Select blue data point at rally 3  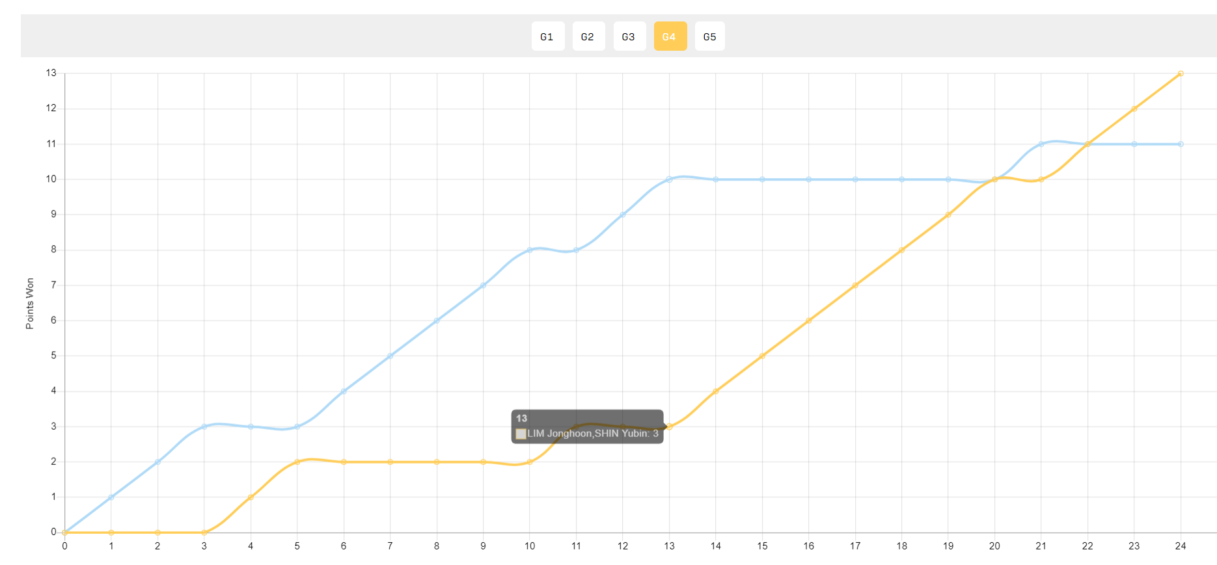click(204, 427)
